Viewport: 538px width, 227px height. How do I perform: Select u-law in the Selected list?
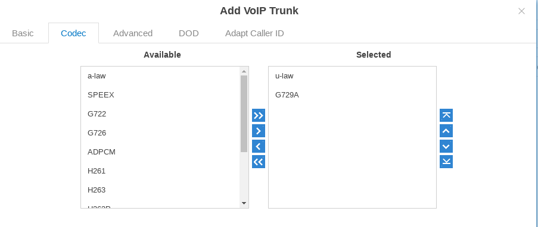pos(352,76)
